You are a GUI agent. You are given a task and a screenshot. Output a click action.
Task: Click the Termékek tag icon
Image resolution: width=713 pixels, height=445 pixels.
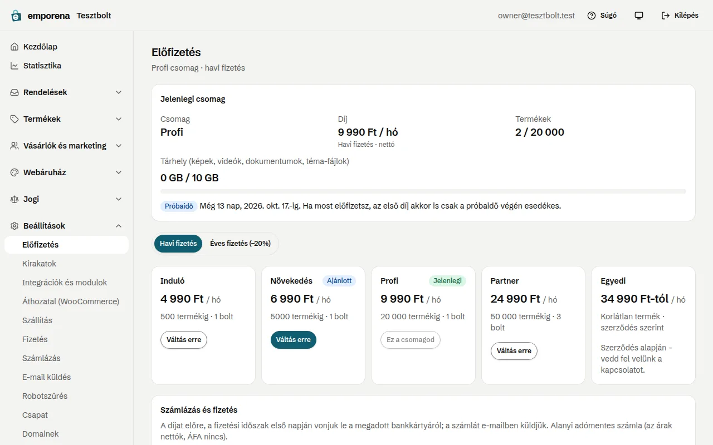point(14,119)
